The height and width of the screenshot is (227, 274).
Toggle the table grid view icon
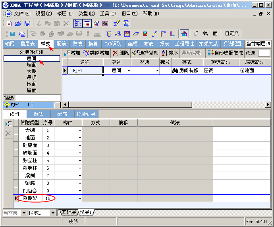click(87, 23)
